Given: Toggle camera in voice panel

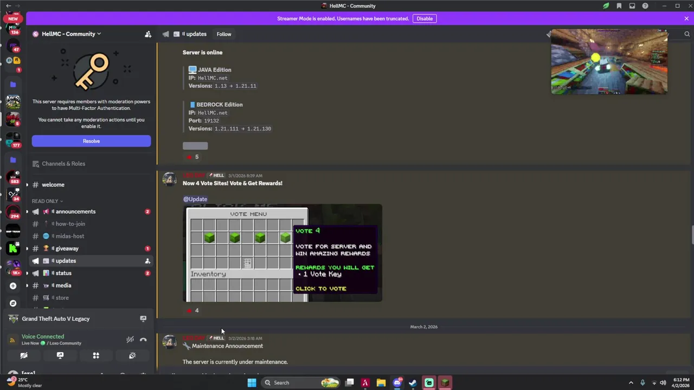Looking at the screenshot, I should tap(24, 356).
